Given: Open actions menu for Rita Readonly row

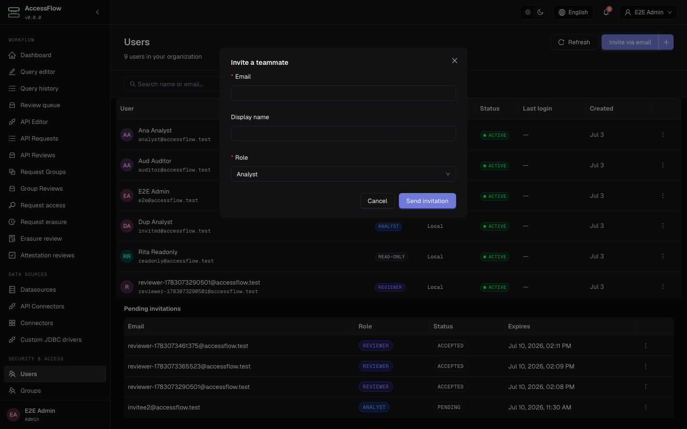Looking at the screenshot, I should tap(663, 256).
